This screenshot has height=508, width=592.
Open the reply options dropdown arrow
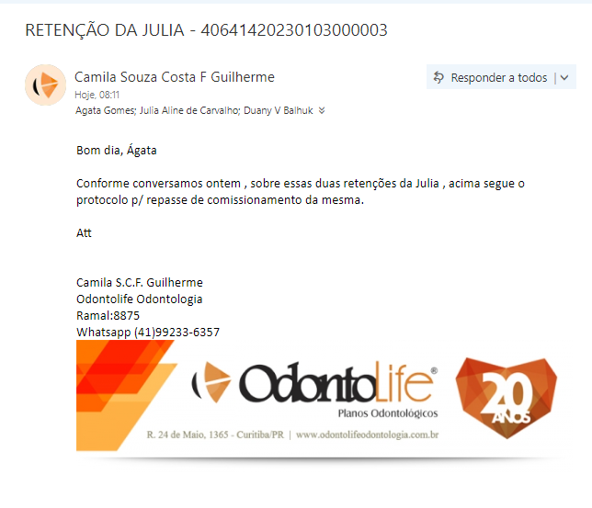[564, 78]
